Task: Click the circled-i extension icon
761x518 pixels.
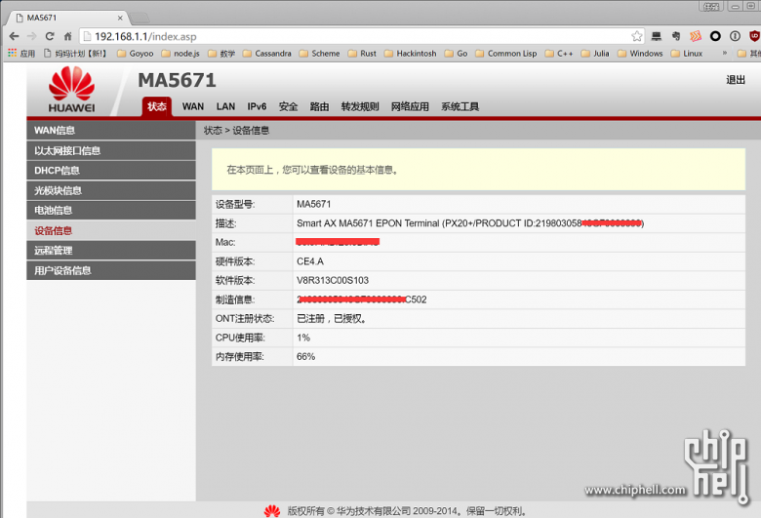Action: [735, 36]
